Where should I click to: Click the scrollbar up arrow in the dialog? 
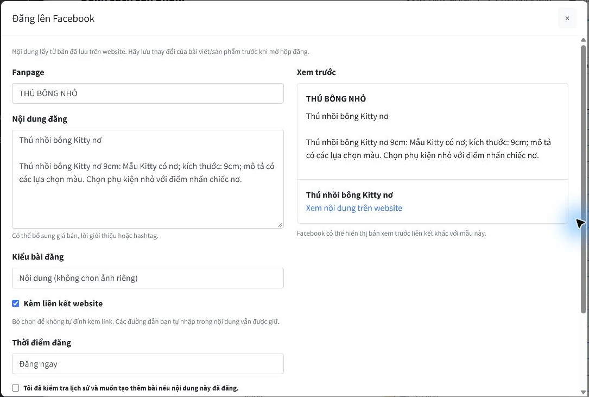(583, 40)
